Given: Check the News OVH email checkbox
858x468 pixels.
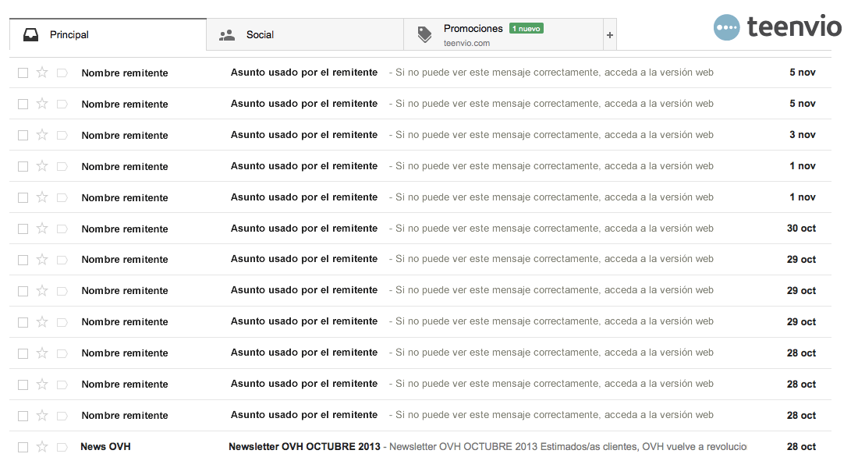Looking at the screenshot, I should 22,446.
